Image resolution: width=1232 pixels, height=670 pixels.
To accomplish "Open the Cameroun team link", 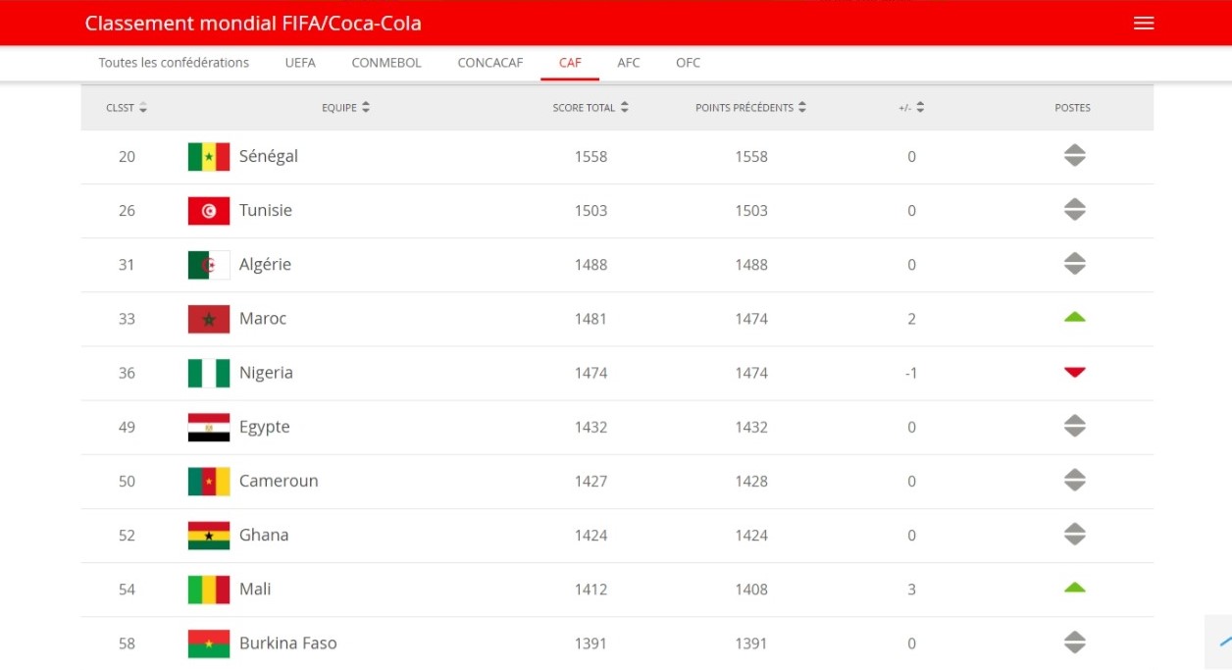I will click(x=279, y=482).
